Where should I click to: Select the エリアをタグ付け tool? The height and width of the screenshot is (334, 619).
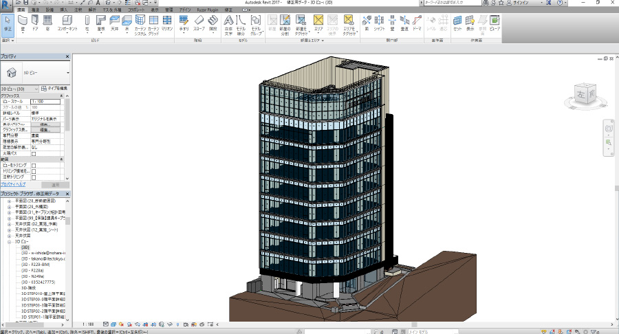(349, 25)
